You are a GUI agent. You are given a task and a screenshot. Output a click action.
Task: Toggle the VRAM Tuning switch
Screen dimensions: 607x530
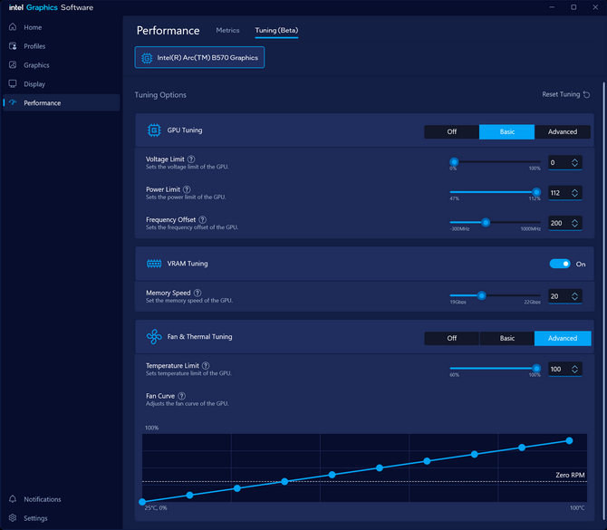click(x=560, y=264)
